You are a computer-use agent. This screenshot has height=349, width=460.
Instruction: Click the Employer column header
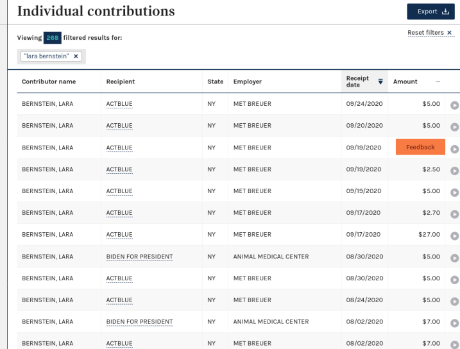pyautogui.click(x=247, y=81)
